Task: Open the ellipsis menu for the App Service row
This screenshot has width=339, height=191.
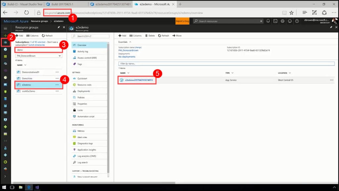Action: (x=332, y=80)
